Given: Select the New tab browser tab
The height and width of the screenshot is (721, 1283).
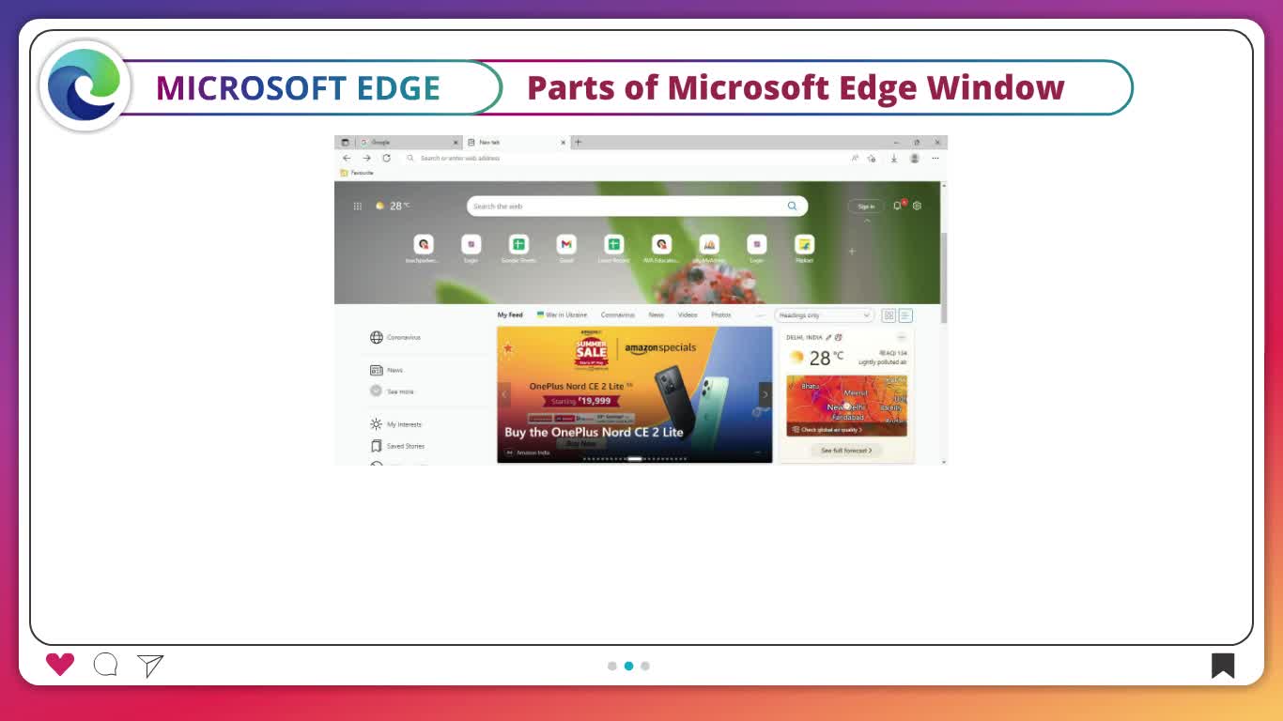Looking at the screenshot, I should tap(517, 143).
